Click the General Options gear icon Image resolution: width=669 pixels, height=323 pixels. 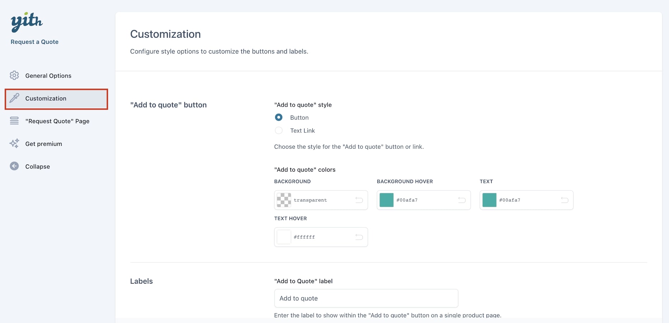pyautogui.click(x=14, y=75)
